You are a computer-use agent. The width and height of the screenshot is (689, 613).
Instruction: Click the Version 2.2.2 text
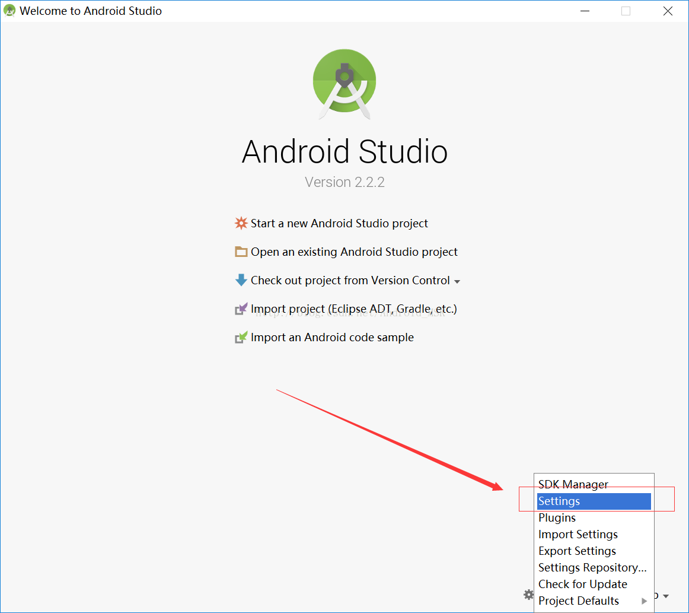pyautogui.click(x=344, y=182)
